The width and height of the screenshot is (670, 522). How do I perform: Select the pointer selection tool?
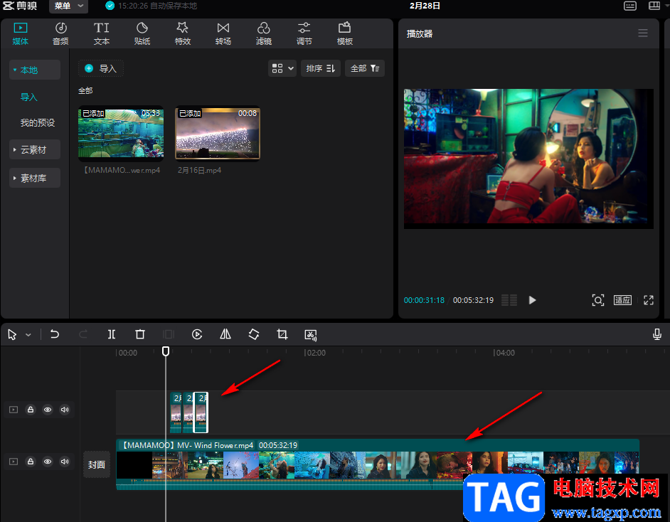point(12,334)
